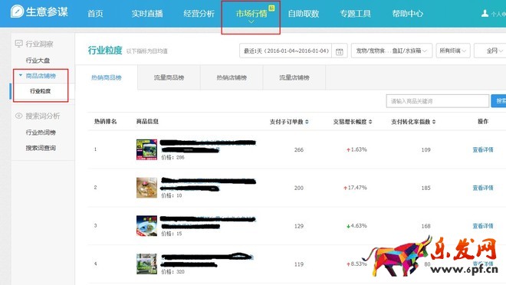Open the 所有终端 dropdown

tap(453, 51)
